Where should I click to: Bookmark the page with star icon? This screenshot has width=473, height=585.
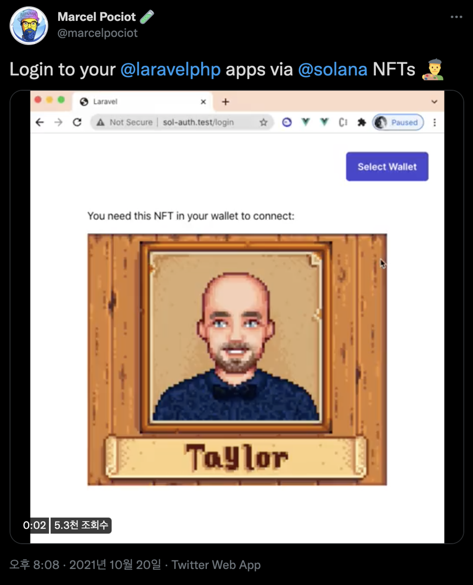click(263, 123)
